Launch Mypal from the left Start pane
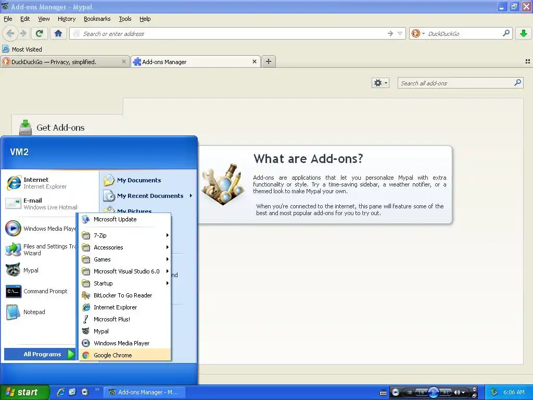Screen dimensions: 533x400 tap(40, 270)
